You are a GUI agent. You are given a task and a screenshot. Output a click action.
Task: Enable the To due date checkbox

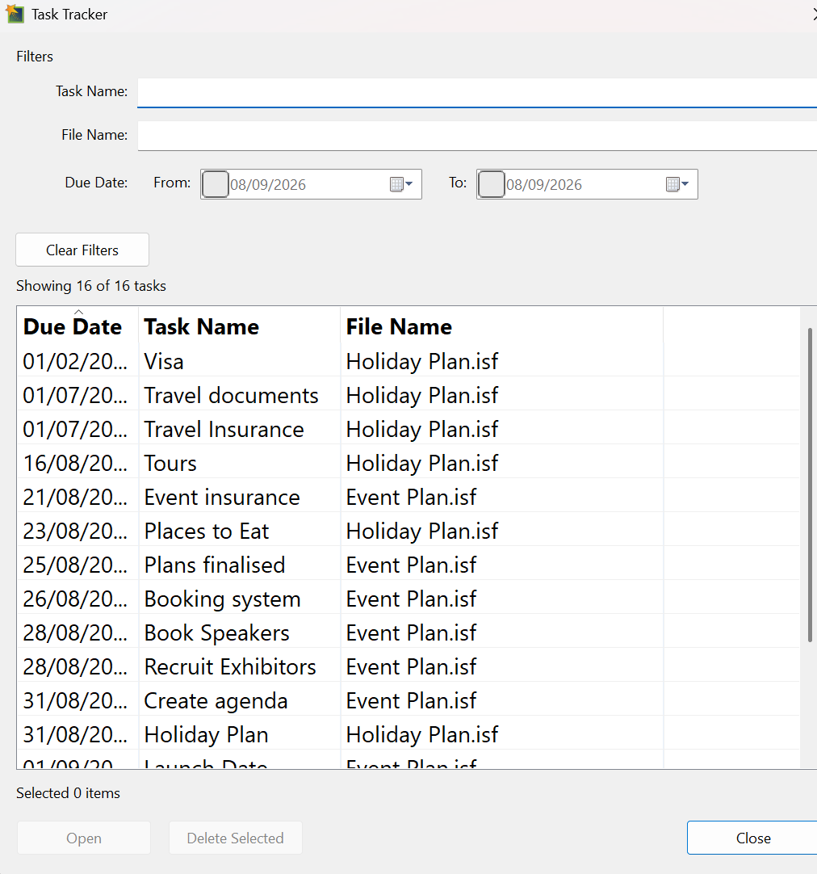coord(491,184)
